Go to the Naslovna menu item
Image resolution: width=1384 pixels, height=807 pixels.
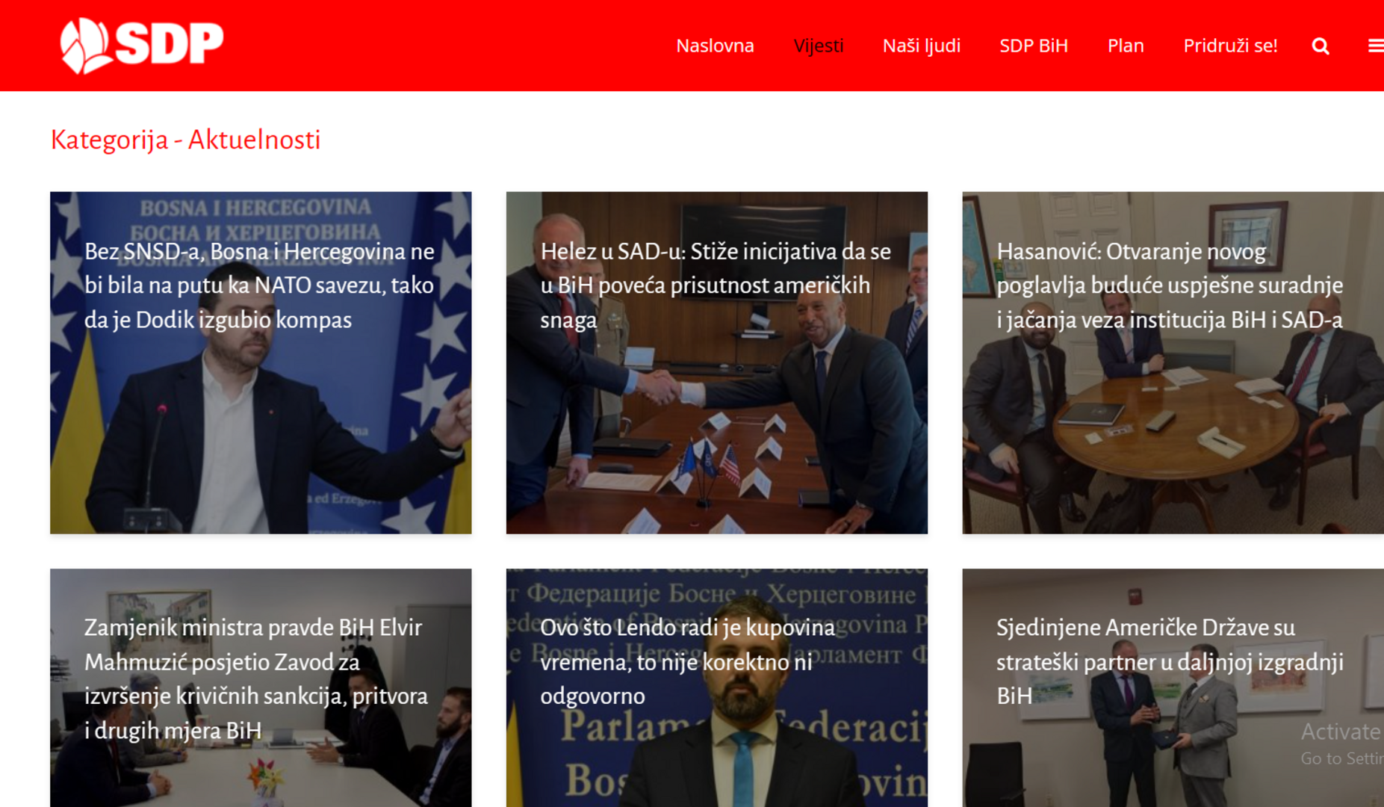coord(715,46)
